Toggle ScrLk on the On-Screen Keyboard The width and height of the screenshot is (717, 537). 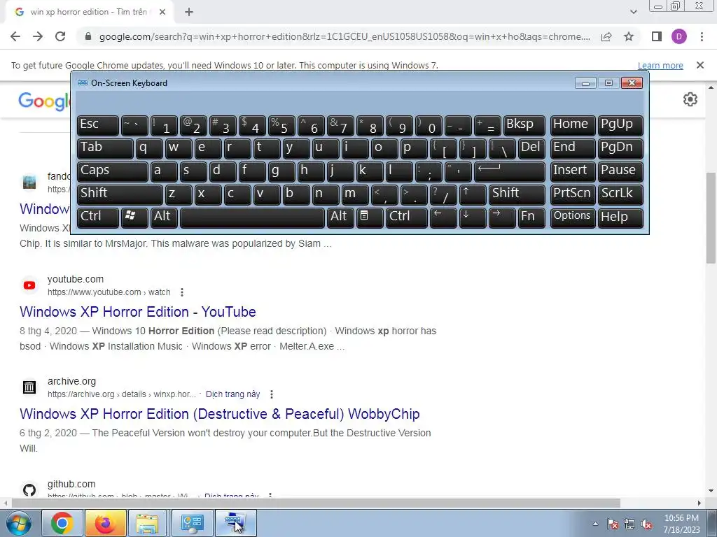coord(620,194)
